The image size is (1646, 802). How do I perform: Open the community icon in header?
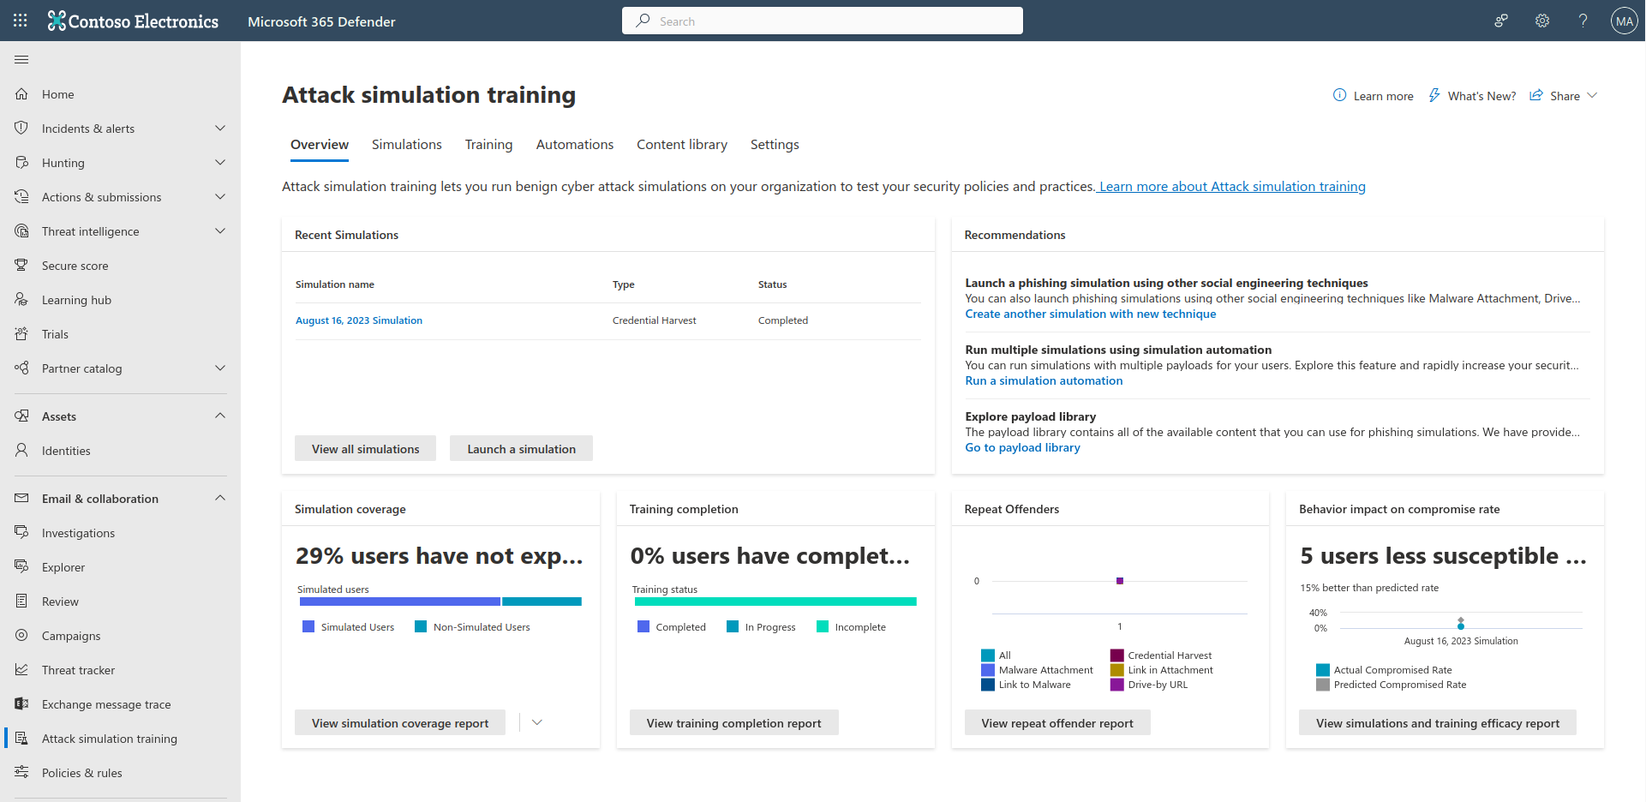click(x=1501, y=21)
